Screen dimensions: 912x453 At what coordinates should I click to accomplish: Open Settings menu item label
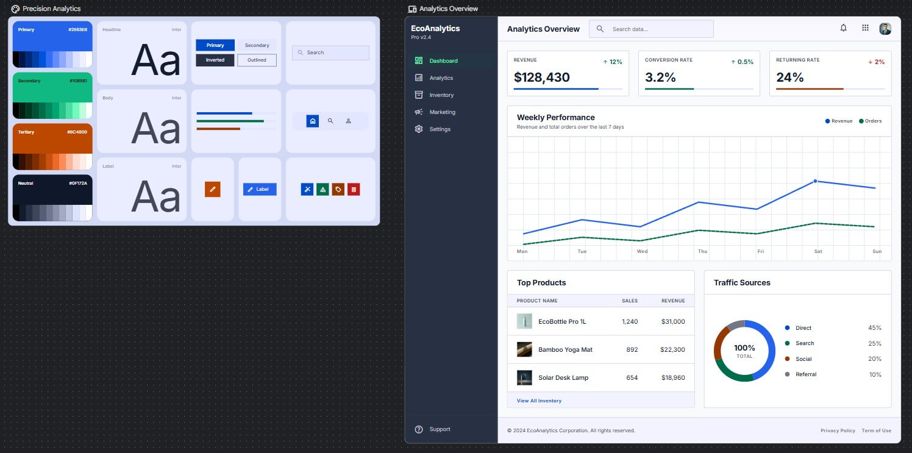[440, 129]
